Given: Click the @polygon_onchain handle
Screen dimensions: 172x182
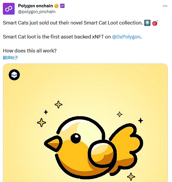Looking at the screenshot, I should click(x=37, y=12).
